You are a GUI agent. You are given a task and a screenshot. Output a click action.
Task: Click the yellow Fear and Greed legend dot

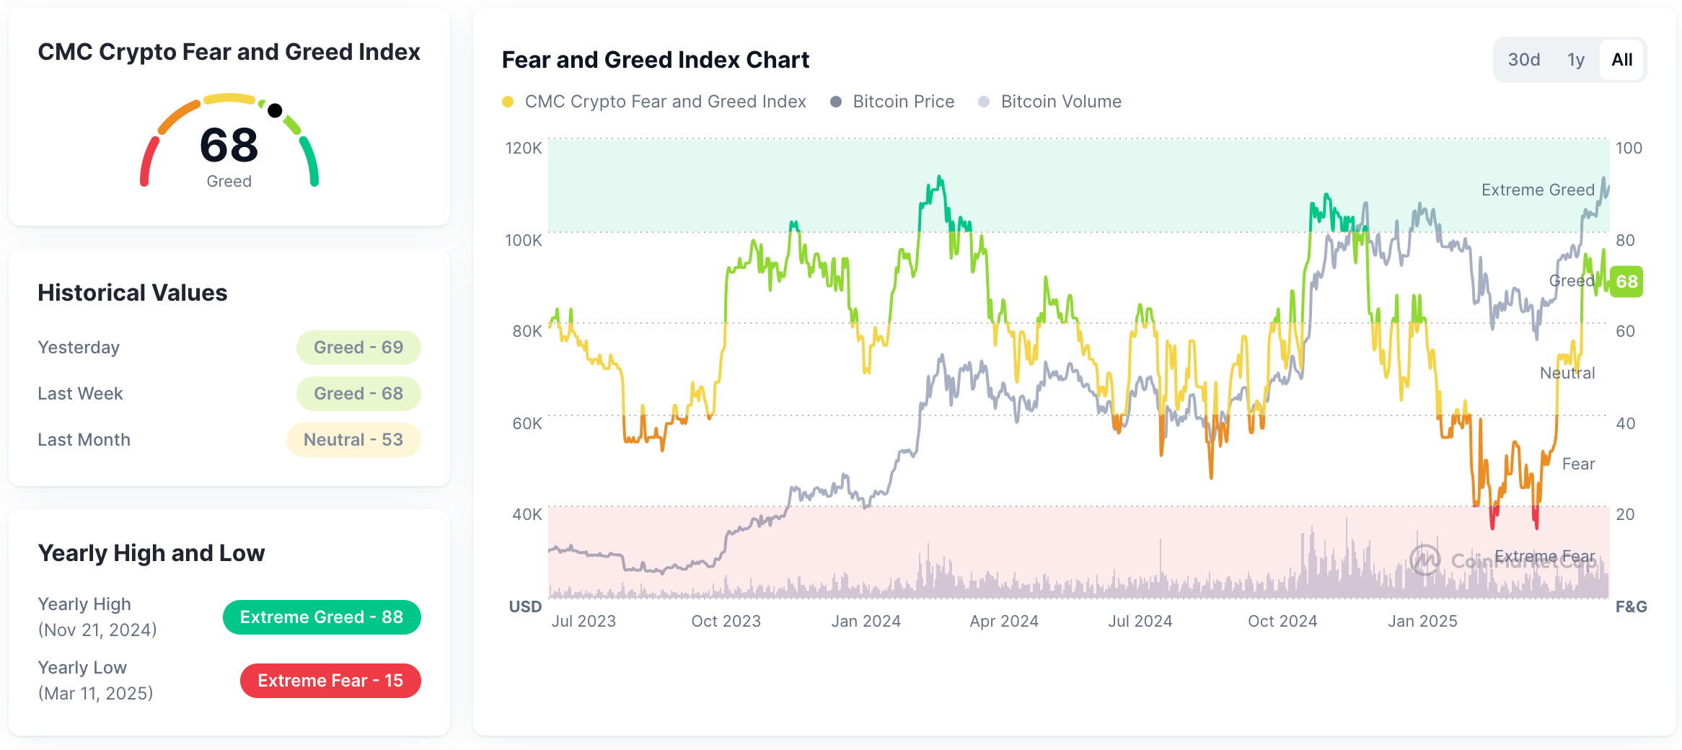508,102
